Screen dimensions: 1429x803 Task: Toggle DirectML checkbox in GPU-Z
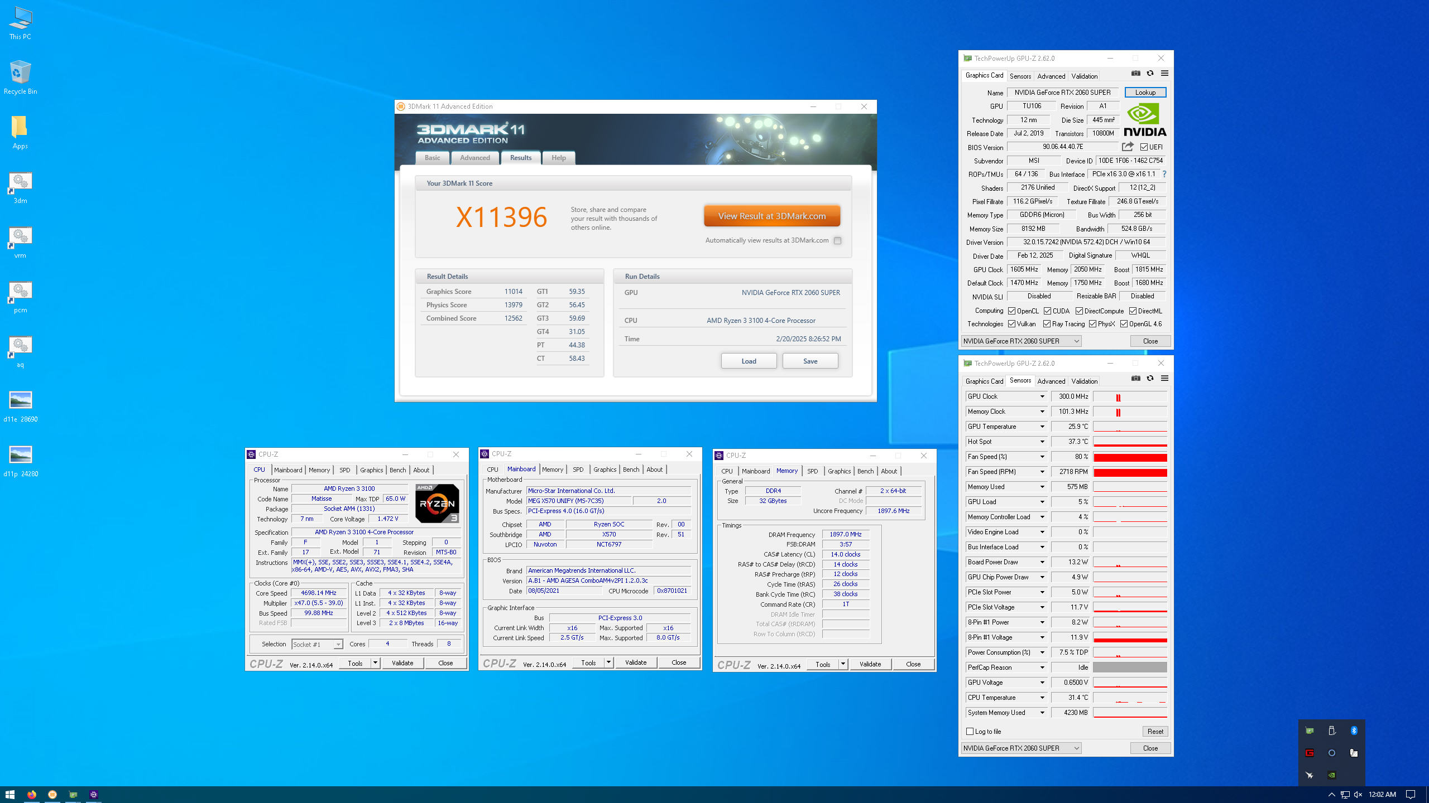(1133, 311)
